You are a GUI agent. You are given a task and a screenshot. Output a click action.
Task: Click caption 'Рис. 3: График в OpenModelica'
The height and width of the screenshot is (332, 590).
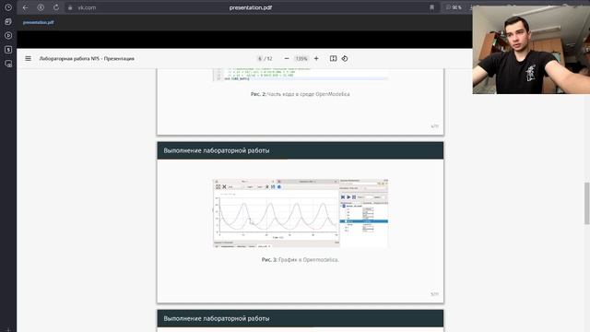tap(301, 260)
